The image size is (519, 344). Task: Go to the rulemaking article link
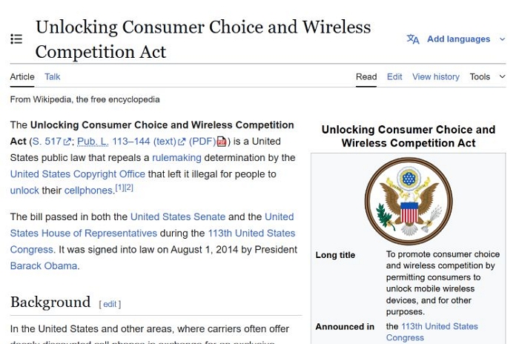(x=176, y=158)
